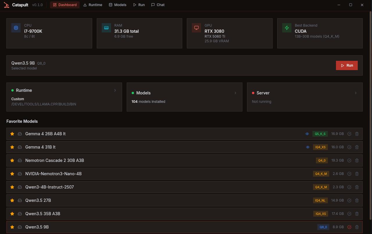The height and width of the screenshot is (234, 372).
Task: Click the Catapult logo icon
Action: (7, 5)
